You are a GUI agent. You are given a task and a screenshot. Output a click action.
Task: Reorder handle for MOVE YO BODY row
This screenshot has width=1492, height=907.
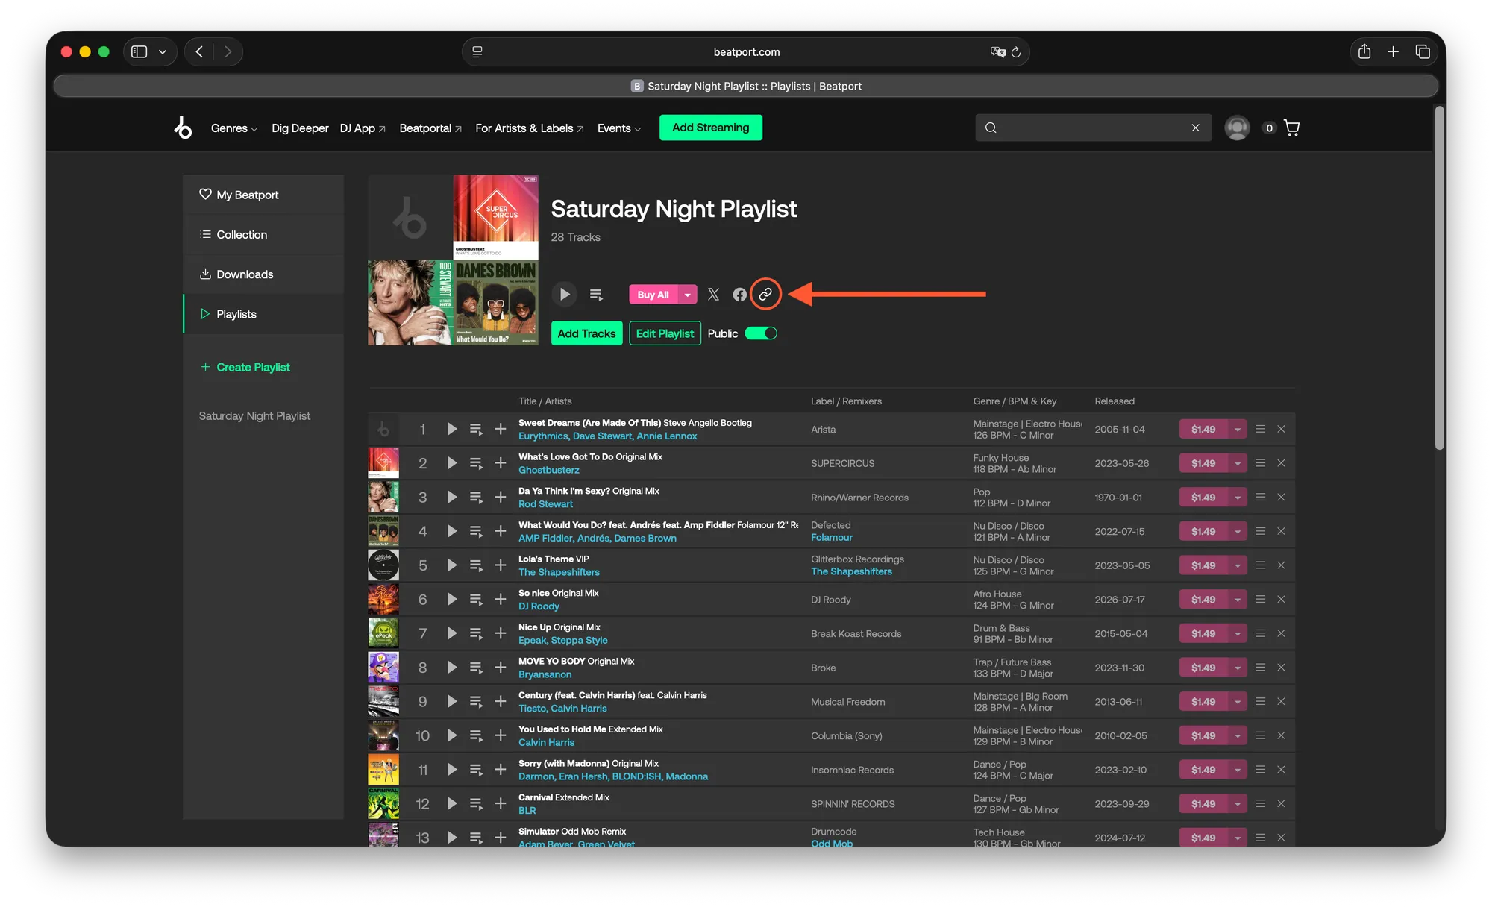coord(1260,668)
